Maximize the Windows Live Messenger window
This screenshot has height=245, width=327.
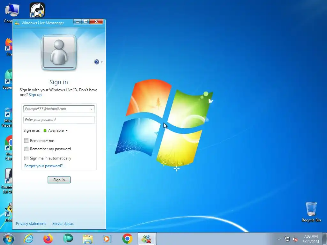point(86,21)
